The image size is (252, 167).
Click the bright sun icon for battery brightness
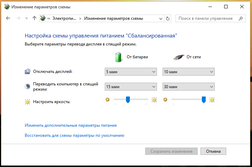click(154, 100)
